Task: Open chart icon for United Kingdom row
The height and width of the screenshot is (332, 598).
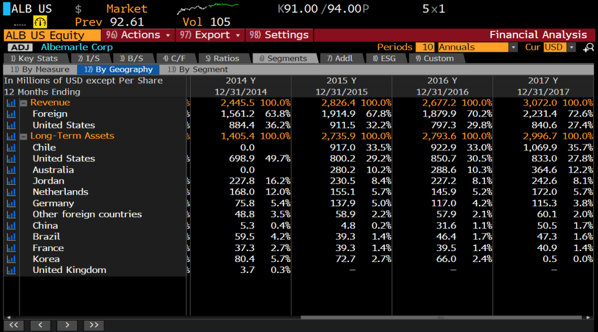Action: 12,270
